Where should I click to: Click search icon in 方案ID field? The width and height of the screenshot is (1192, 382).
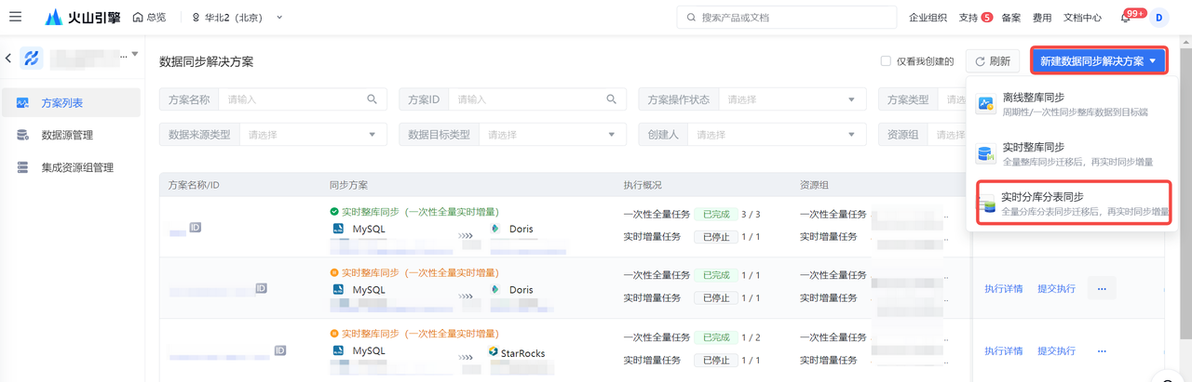[612, 99]
